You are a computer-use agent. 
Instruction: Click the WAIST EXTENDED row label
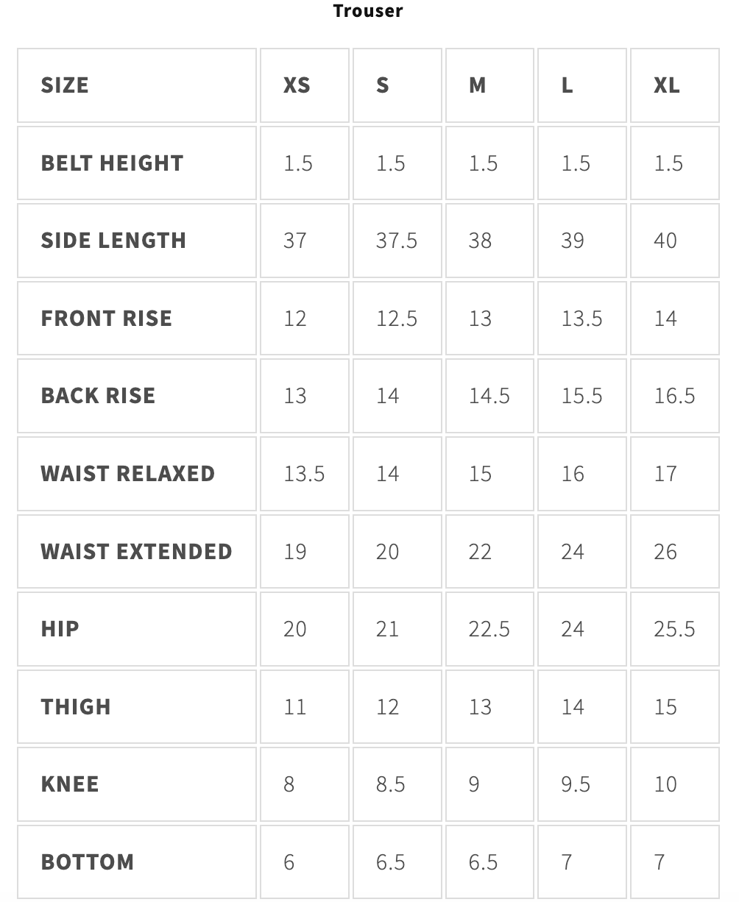point(136,551)
